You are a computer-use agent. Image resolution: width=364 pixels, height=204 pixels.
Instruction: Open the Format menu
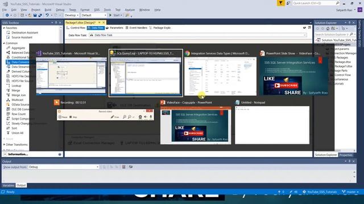tap(85, 10)
